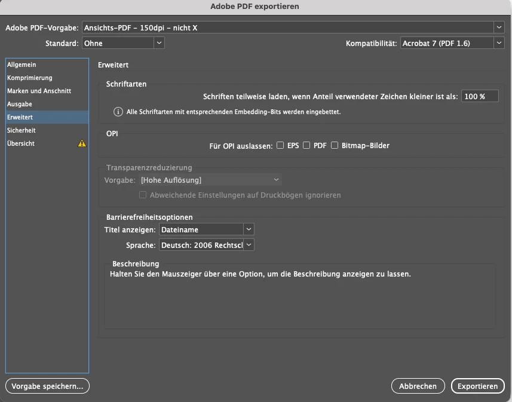This screenshot has height=402, width=512.
Task: Click the Exportieren button
Action: tap(477, 386)
